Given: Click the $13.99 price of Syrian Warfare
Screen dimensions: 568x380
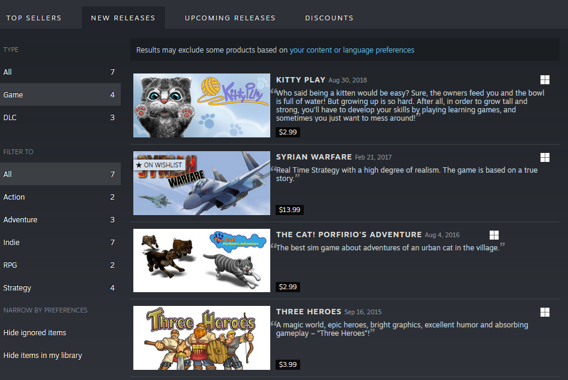Looking at the screenshot, I should [289, 210].
